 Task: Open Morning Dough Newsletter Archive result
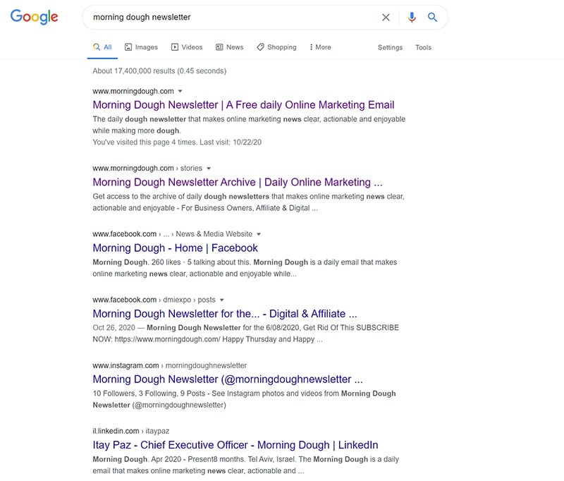[238, 182]
